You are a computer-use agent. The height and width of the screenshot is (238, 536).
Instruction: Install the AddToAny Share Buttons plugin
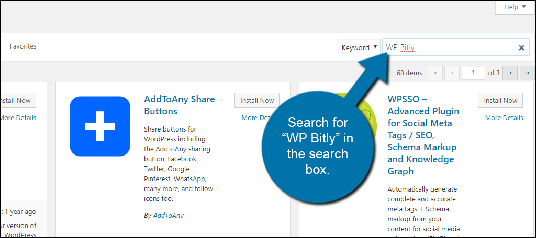(x=257, y=101)
